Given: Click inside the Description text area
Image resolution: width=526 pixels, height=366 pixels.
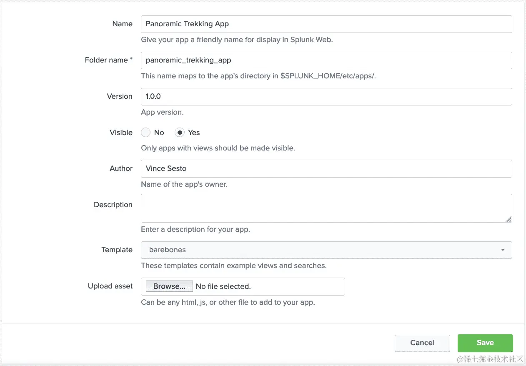Looking at the screenshot, I should coord(326,208).
